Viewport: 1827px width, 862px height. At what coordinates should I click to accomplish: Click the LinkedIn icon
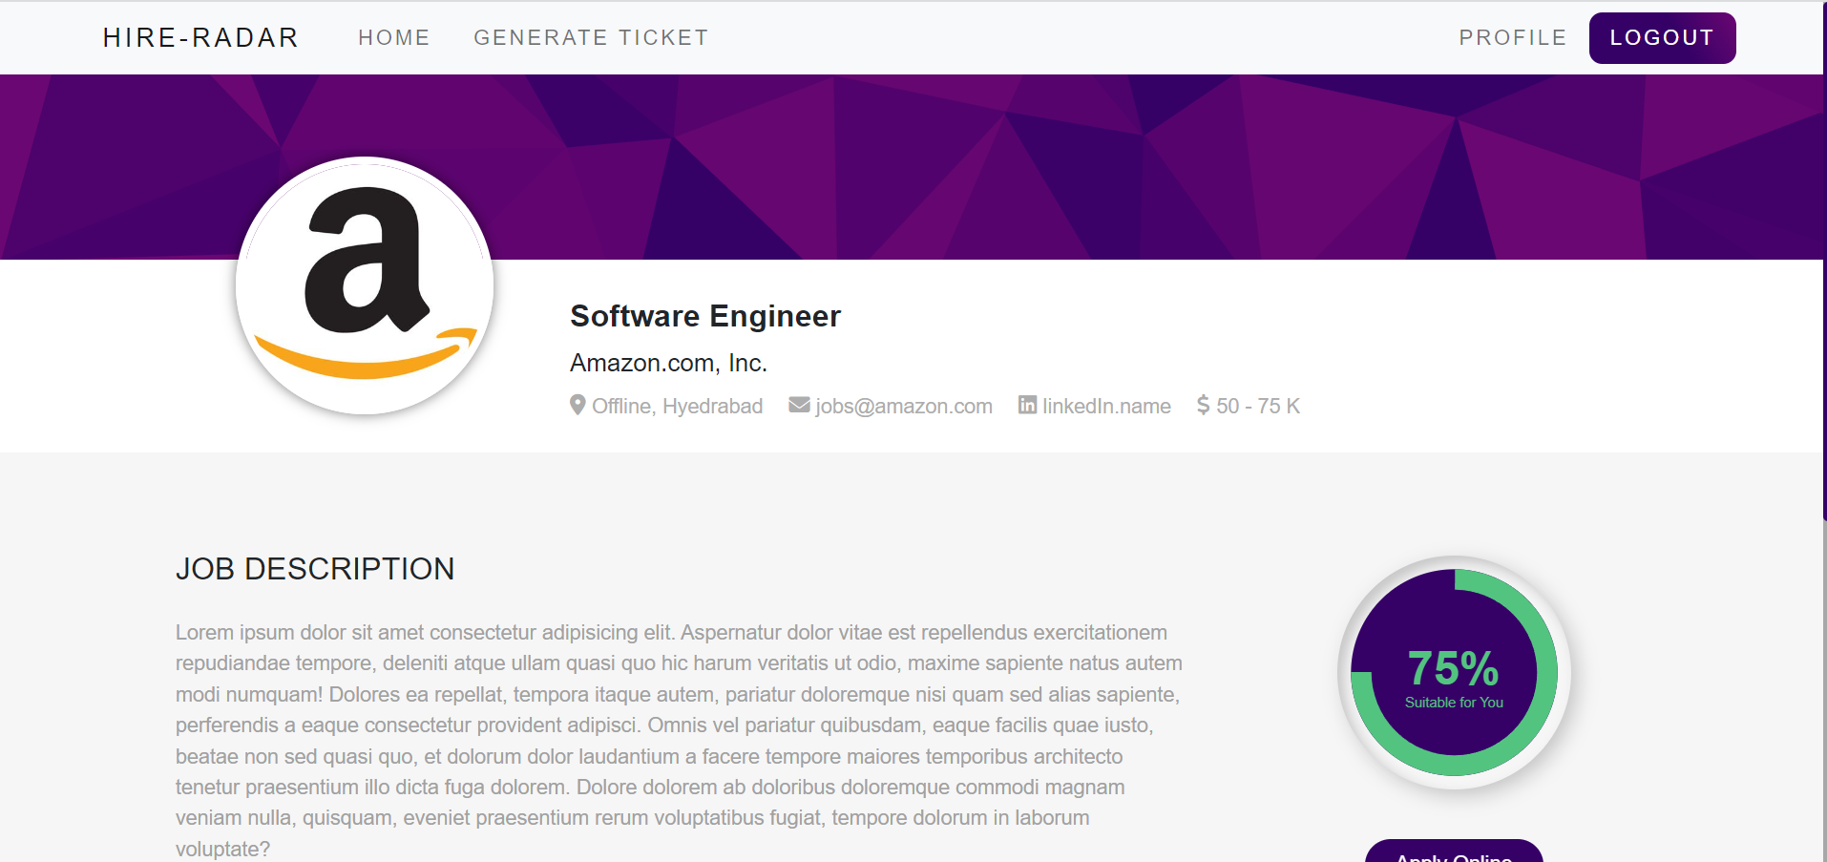pos(1027,405)
